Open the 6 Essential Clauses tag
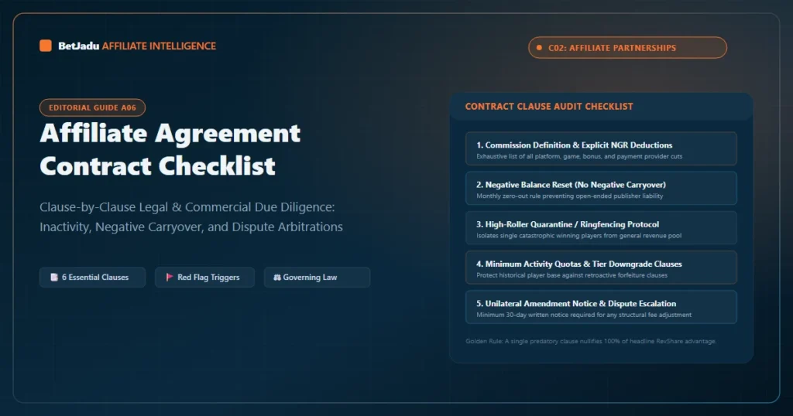The image size is (793, 416). pos(93,277)
